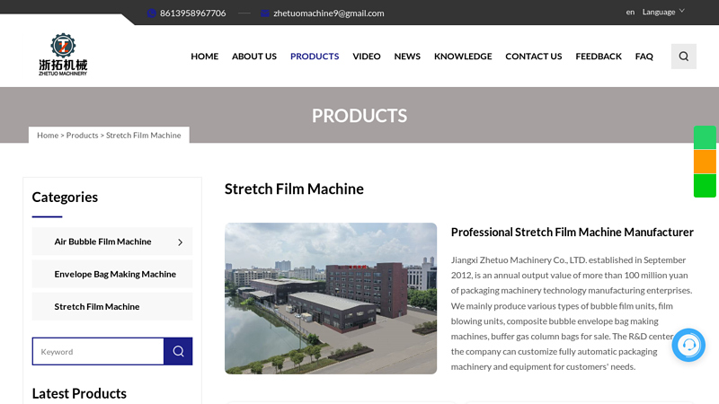Click the 'Categories' sidebar heading
719x404 pixels.
pyautogui.click(x=65, y=197)
